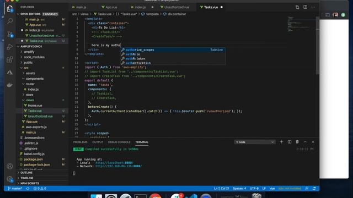This screenshot has width=353, height=198.
Task: Click the open changes icon in editor toolbar
Action: [297, 7]
